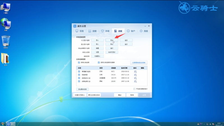Select the 回收站 recycle bin icon

pos(6,42)
